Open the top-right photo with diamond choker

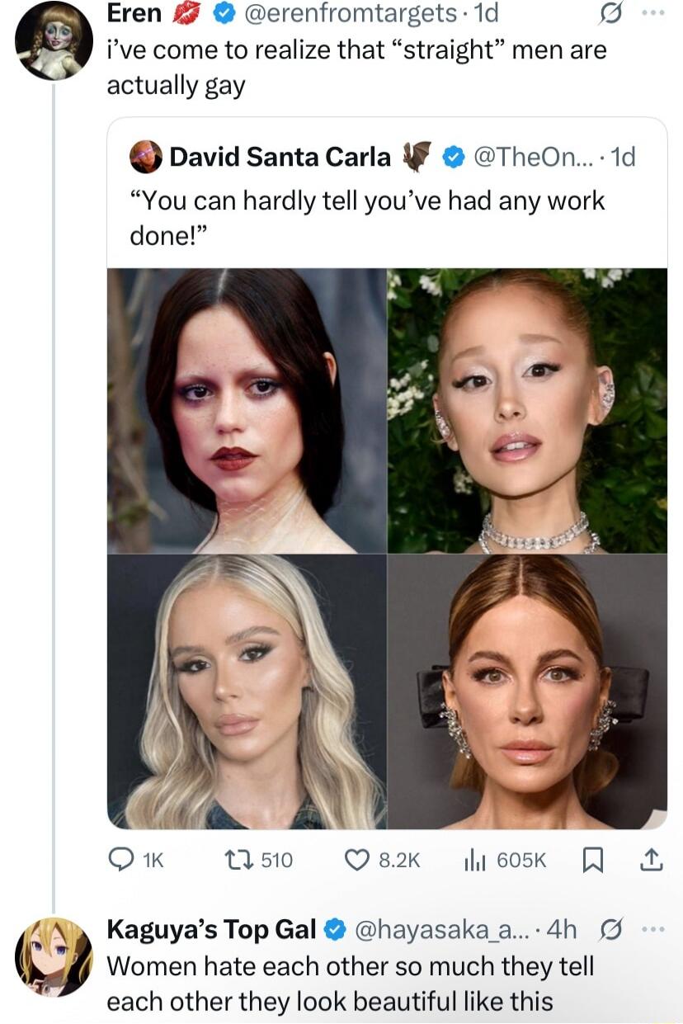[x=528, y=410]
